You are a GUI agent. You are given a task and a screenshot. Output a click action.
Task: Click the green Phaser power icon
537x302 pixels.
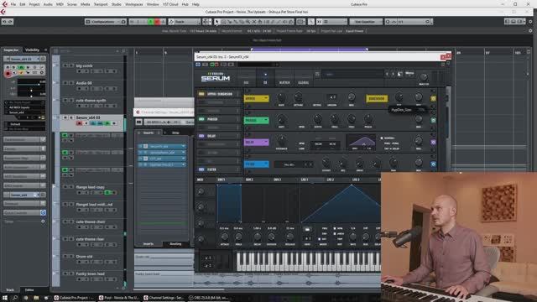coord(433,121)
